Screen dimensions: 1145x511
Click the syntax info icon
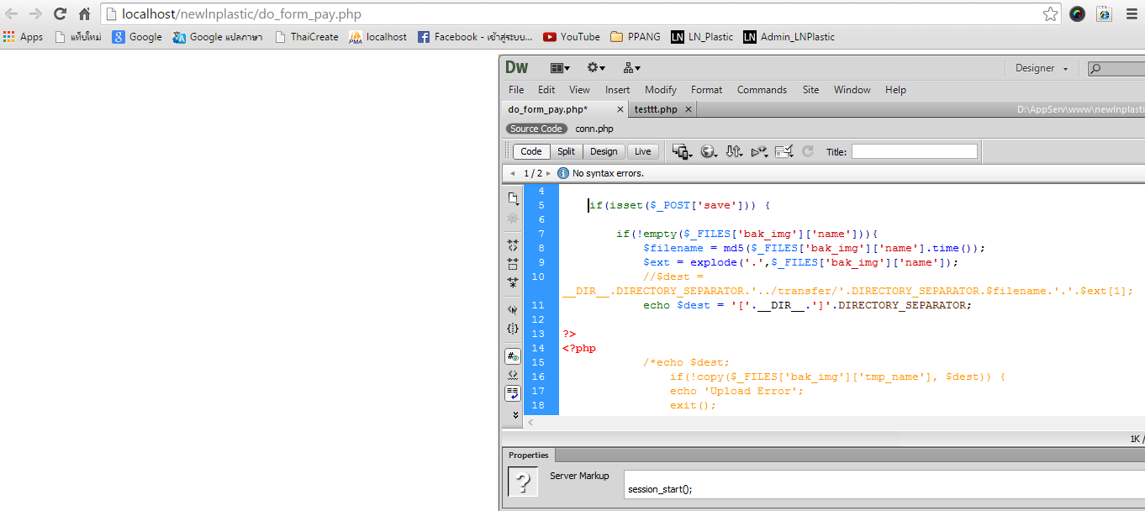pos(563,173)
